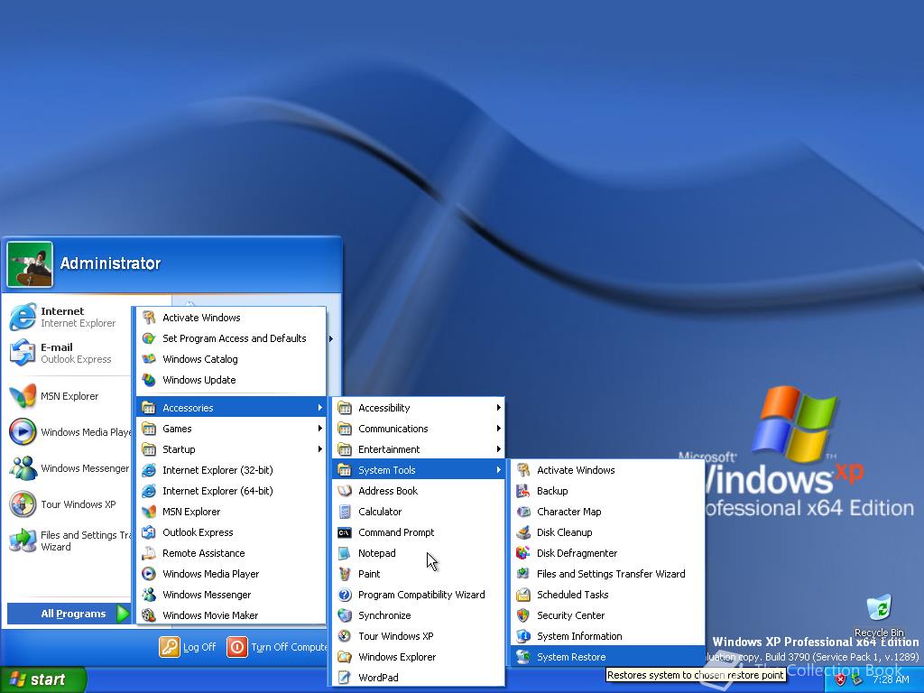Open the Recycle Bin on the desktop
The width and height of the screenshot is (924, 693).
[878, 606]
